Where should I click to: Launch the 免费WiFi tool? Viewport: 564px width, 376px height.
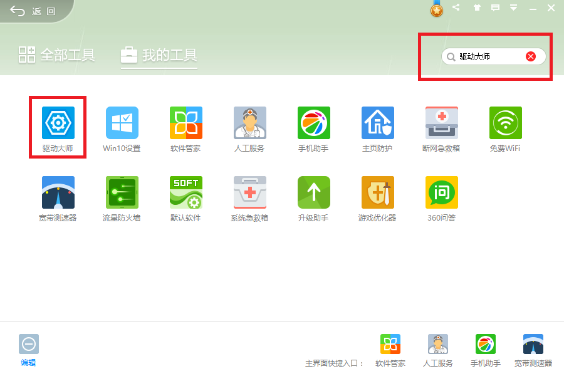pyautogui.click(x=505, y=123)
